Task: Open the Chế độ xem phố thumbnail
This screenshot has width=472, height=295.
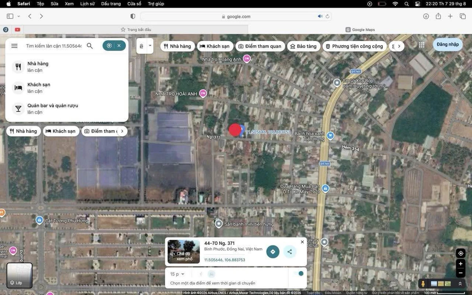Action: pos(184,252)
